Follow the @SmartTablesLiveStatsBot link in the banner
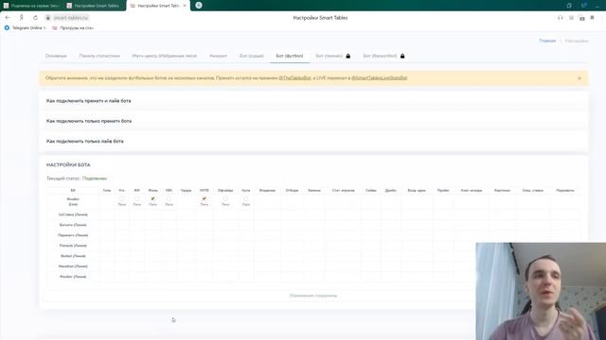This screenshot has height=340, width=606. tap(379, 77)
